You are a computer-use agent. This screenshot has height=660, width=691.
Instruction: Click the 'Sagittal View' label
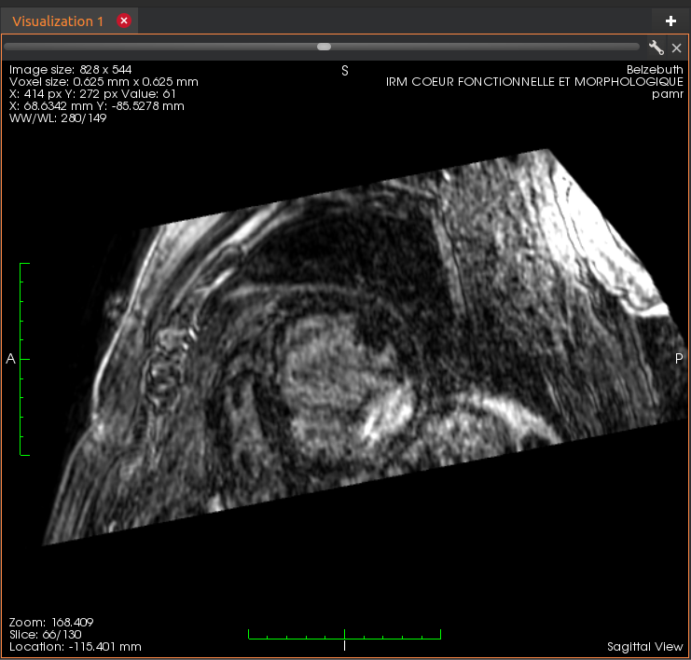(x=644, y=647)
